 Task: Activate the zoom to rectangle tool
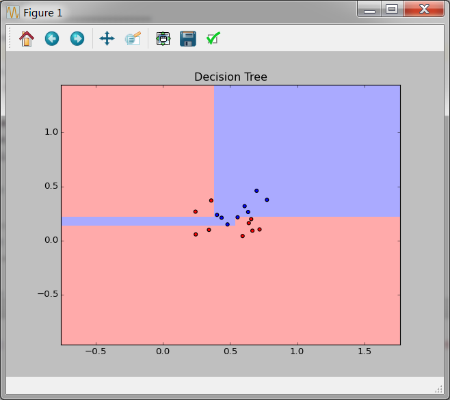point(133,38)
